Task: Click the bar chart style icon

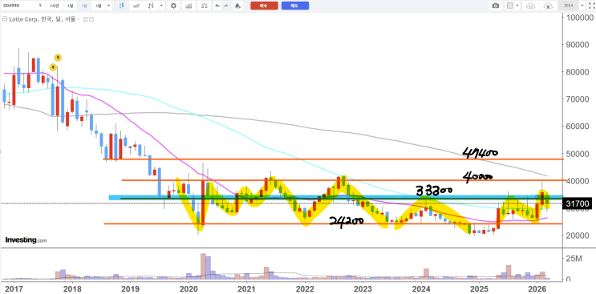Action: (152, 6)
